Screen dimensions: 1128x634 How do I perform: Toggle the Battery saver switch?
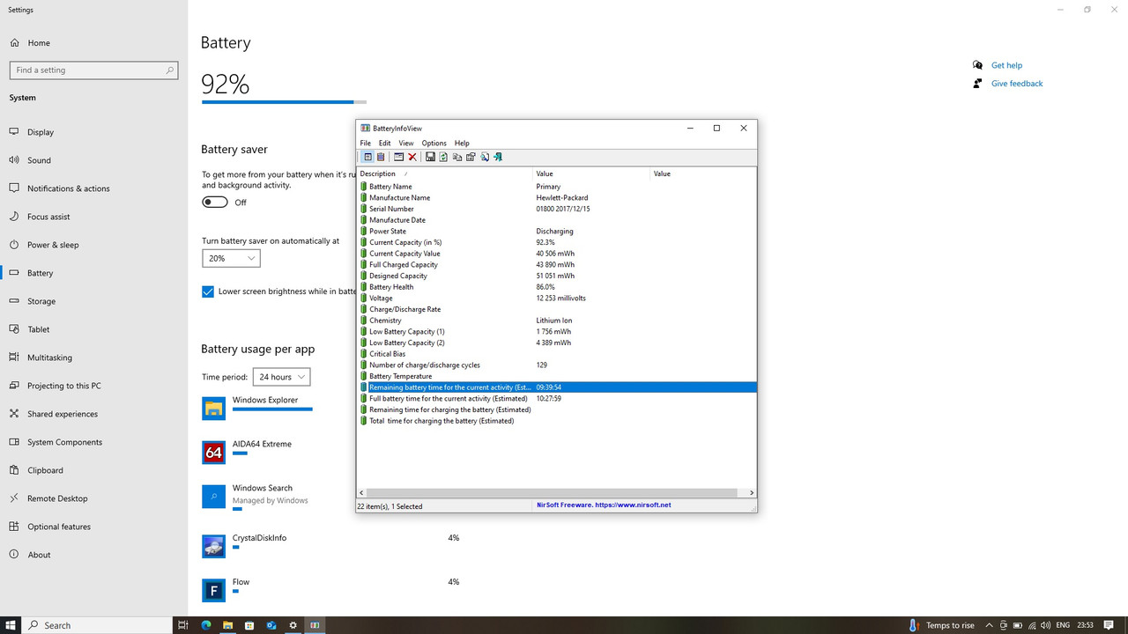pyautogui.click(x=215, y=202)
